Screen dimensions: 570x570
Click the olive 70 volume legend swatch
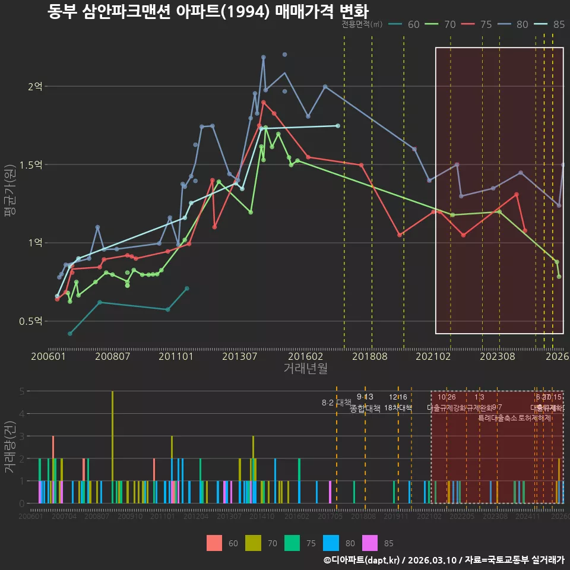[x=253, y=543]
